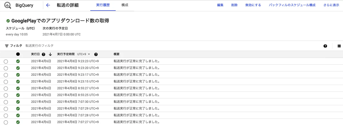Screen dimensions: 343x125
Task: Click green status check of 8:55:27 run
Action: click(x=18, y=88)
